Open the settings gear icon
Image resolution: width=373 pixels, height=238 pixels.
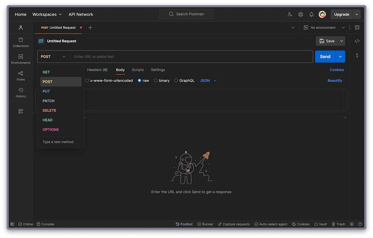point(301,14)
